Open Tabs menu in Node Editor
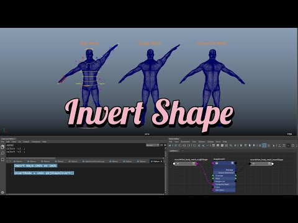This screenshot has height=223, width=298. click(x=194, y=142)
